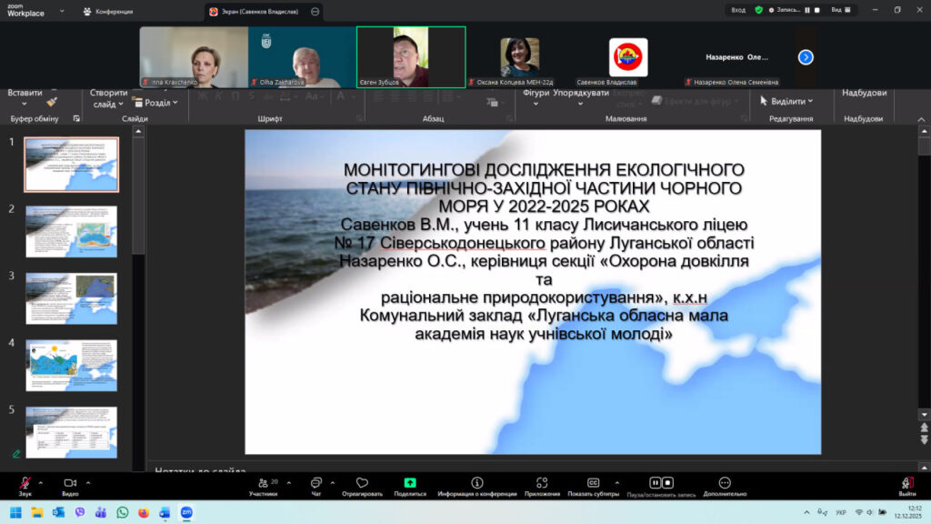The width and height of the screenshot is (931, 524).
Task: Click the Reactions (Отреагировать) icon
Action: 362,485
